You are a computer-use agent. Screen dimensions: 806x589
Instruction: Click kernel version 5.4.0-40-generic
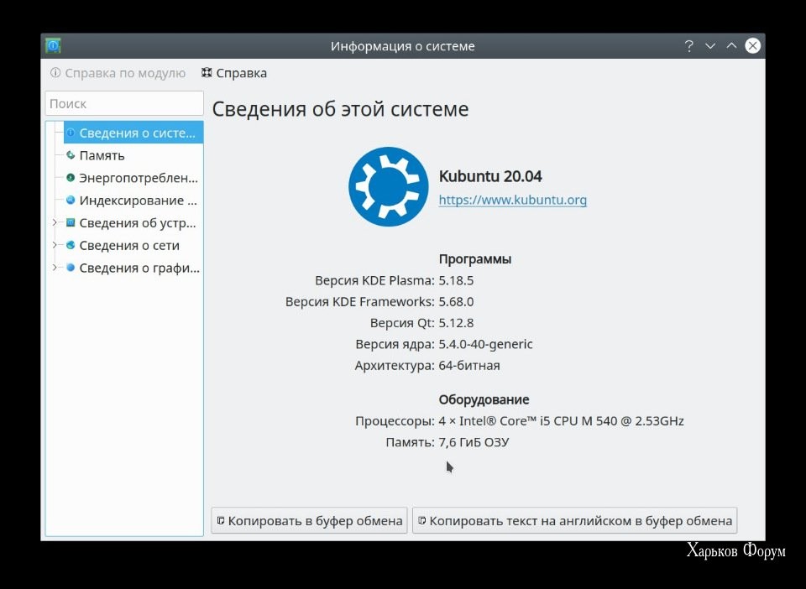(x=485, y=344)
